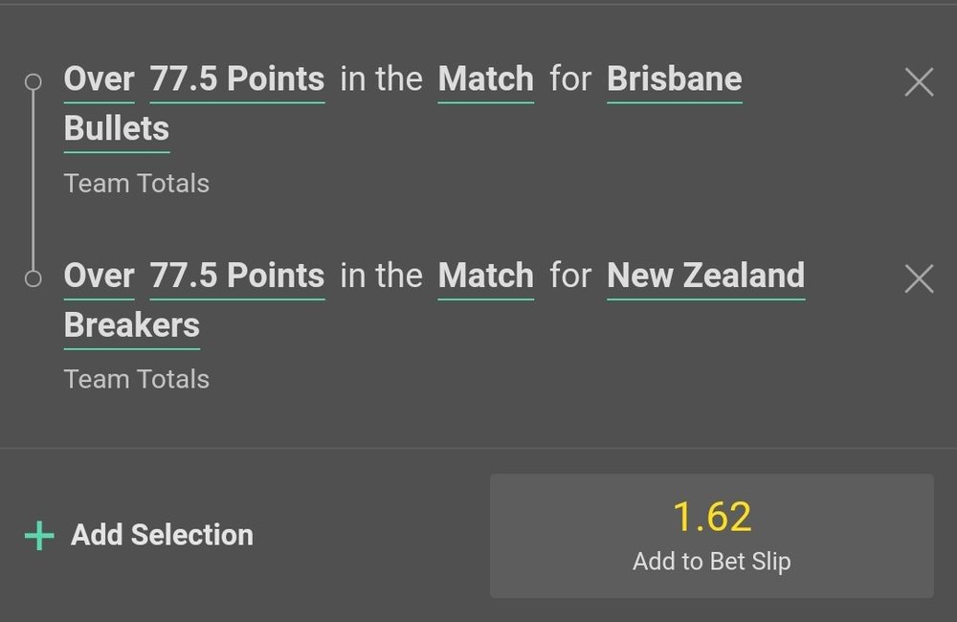Screen dimensions: 957x622
Task: Change '77.5 Points' in the Brisbane Bullets bet
Action: [x=236, y=80]
